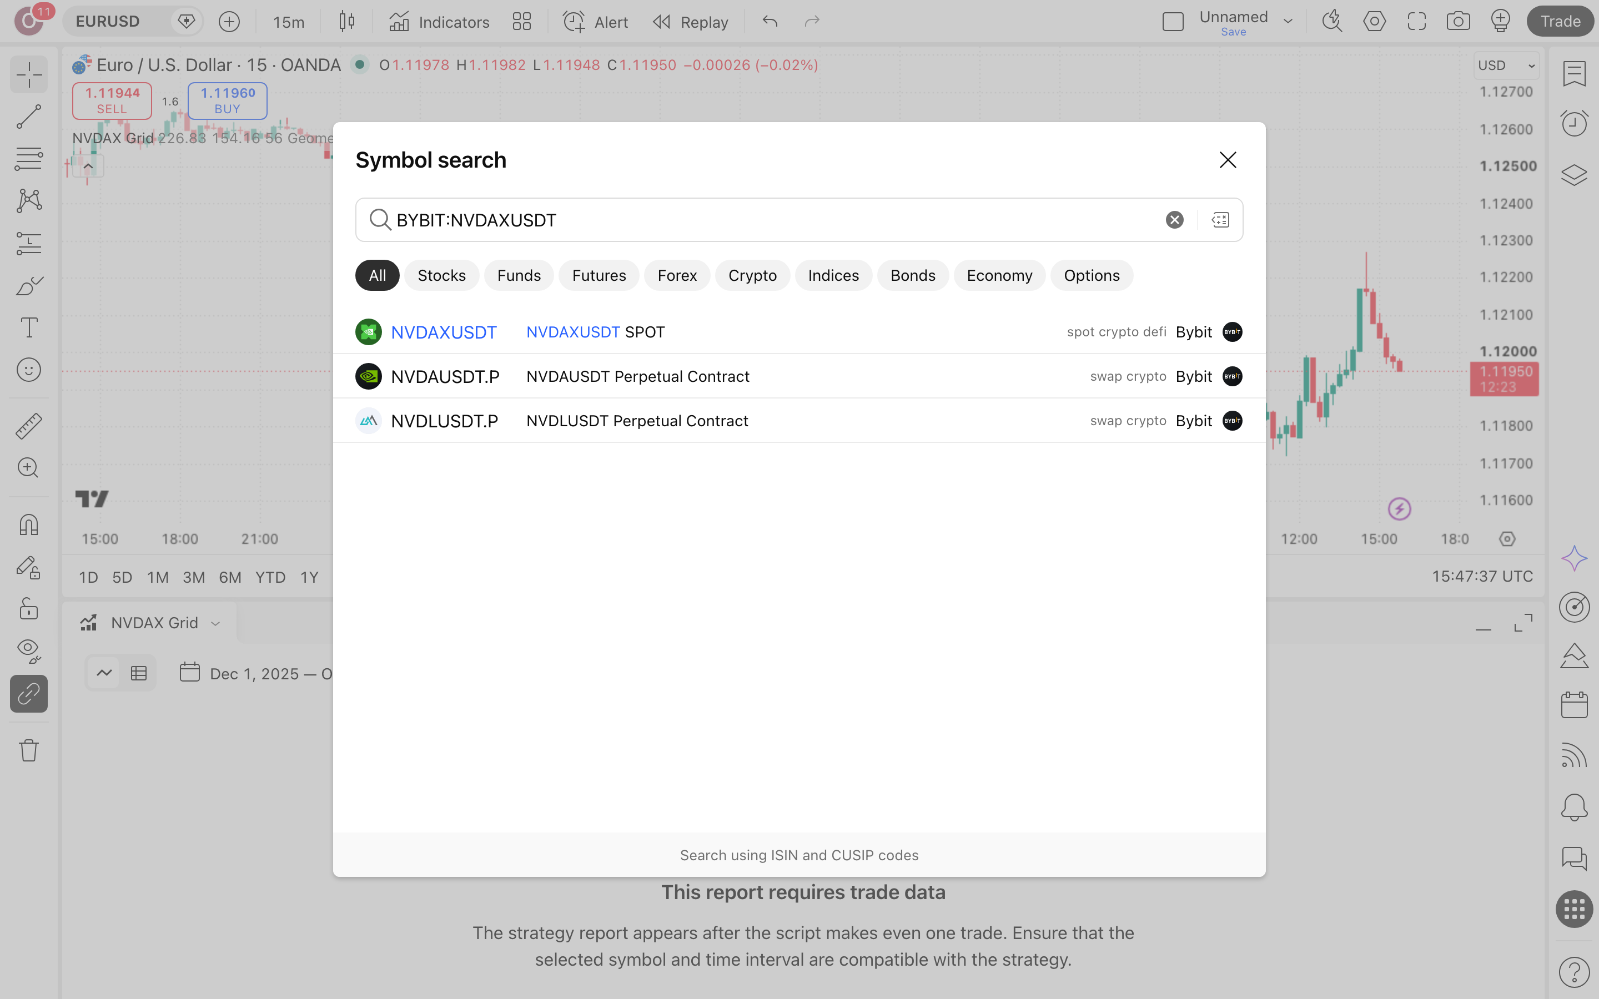Start bar Replay mode

click(x=690, y=22)
